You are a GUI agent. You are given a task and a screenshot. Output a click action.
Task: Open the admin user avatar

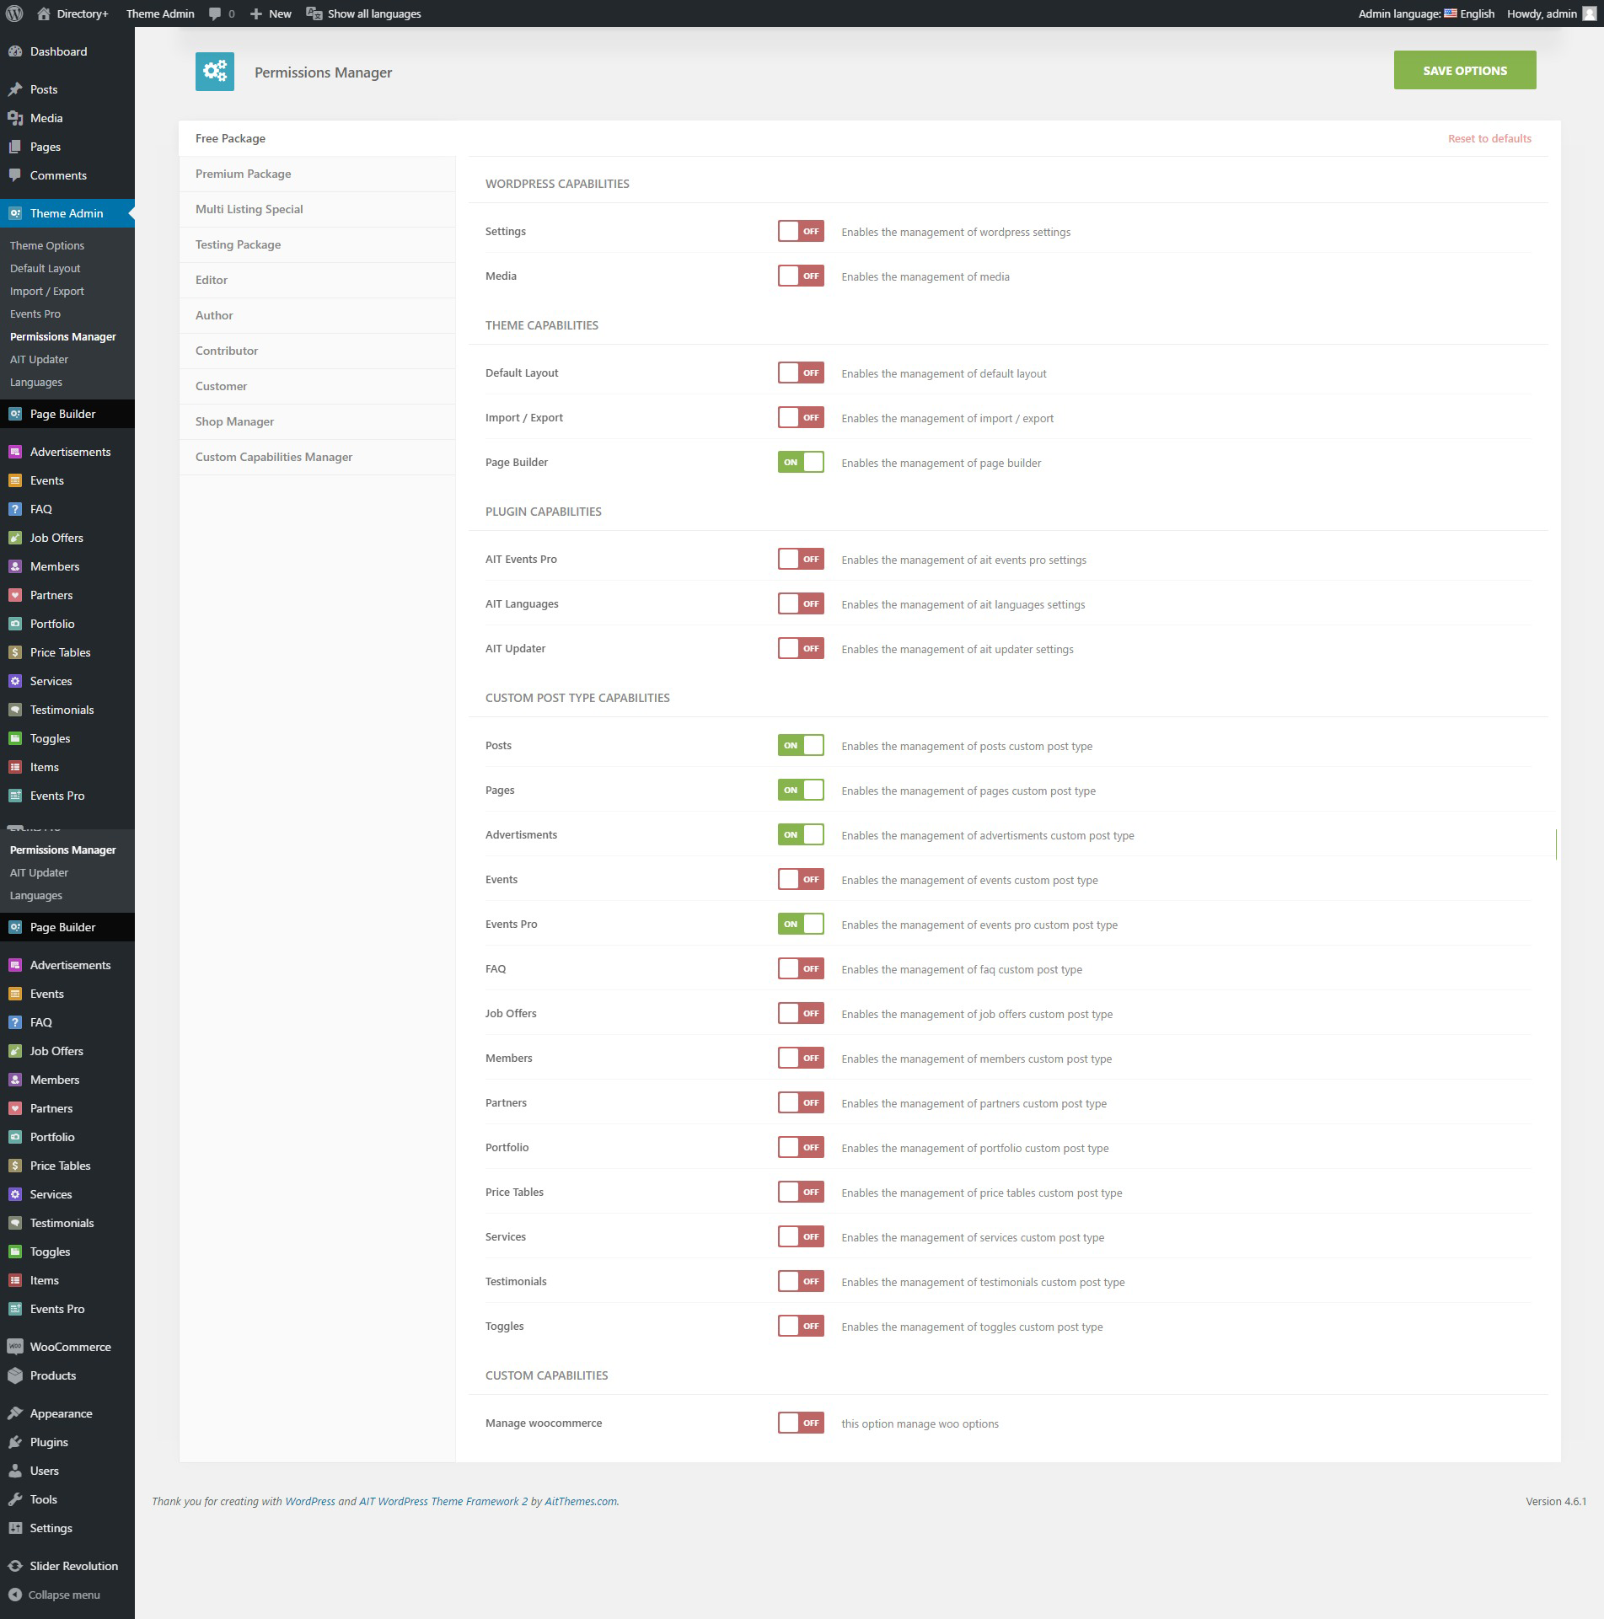point(1589,13)
